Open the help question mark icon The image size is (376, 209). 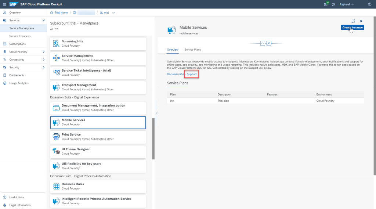(369, 4)
